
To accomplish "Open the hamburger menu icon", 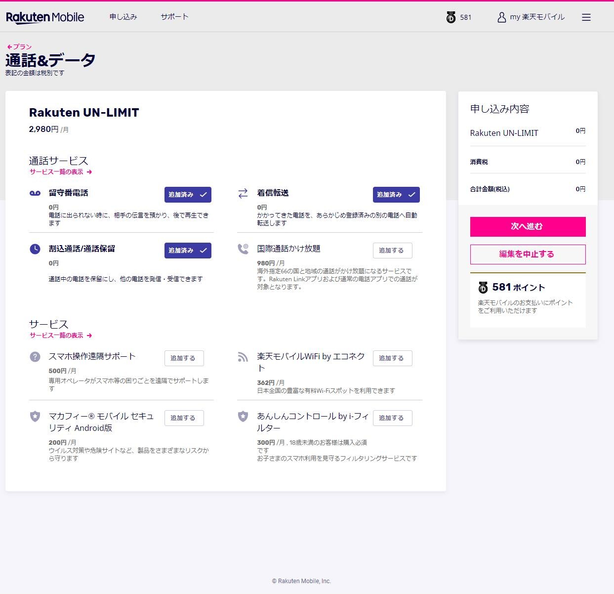I will tap(586, 17).
